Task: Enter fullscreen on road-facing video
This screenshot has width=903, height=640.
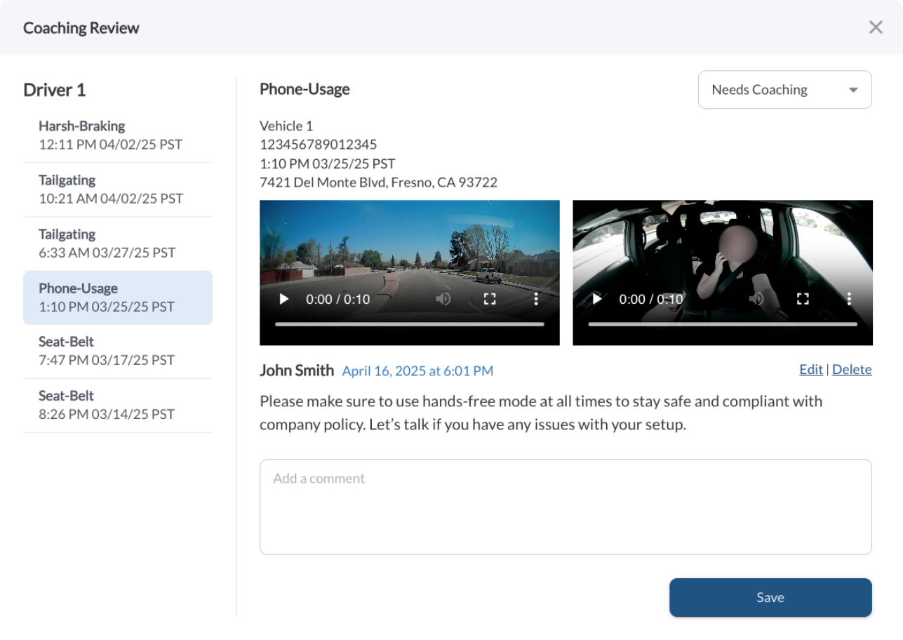Action: coord(490,299)
